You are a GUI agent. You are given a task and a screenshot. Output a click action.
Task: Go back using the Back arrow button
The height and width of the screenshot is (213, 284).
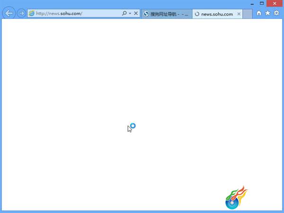click(9, 13)
